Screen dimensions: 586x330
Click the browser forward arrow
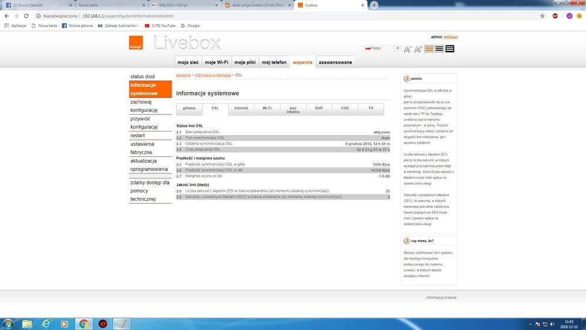[x=16, y=16]
